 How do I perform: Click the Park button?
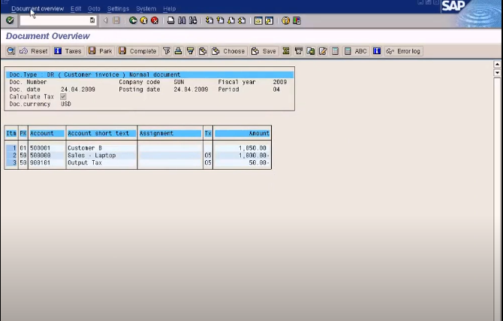click(x=101, y=51)
